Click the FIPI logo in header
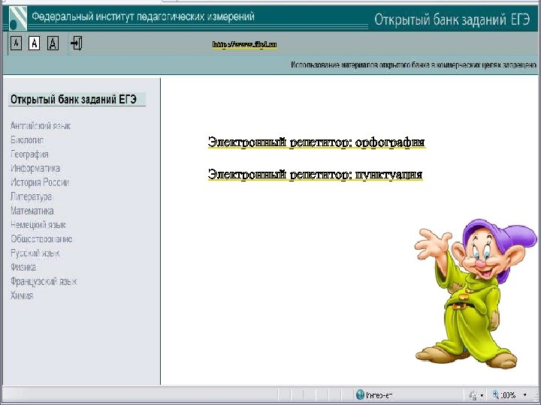 pos(18,18)
